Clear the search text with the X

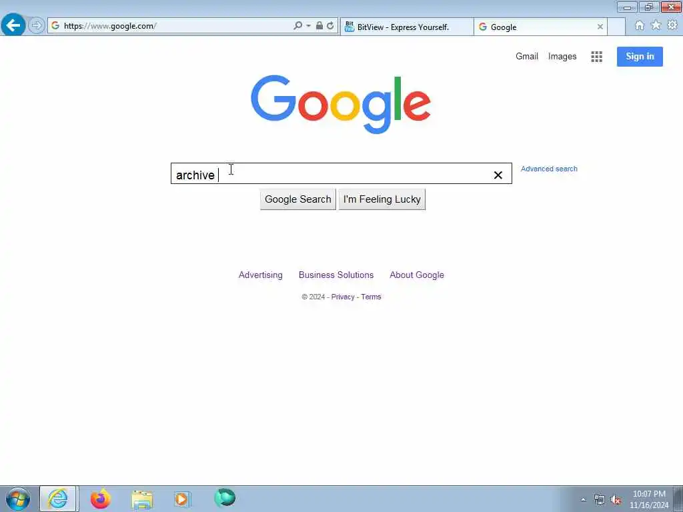tap(498, 175)
